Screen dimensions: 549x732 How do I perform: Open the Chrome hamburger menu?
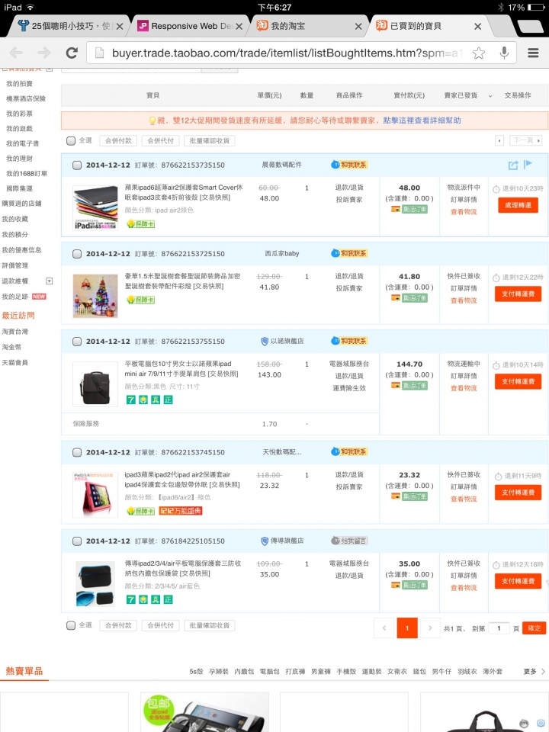533,53
